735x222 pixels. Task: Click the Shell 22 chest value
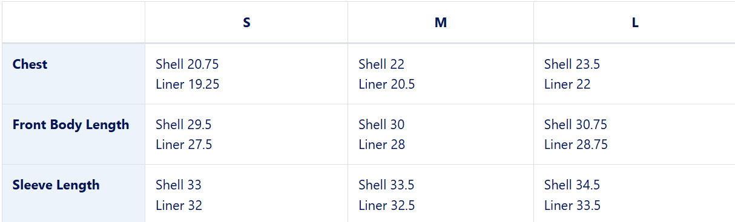point(381,64)
